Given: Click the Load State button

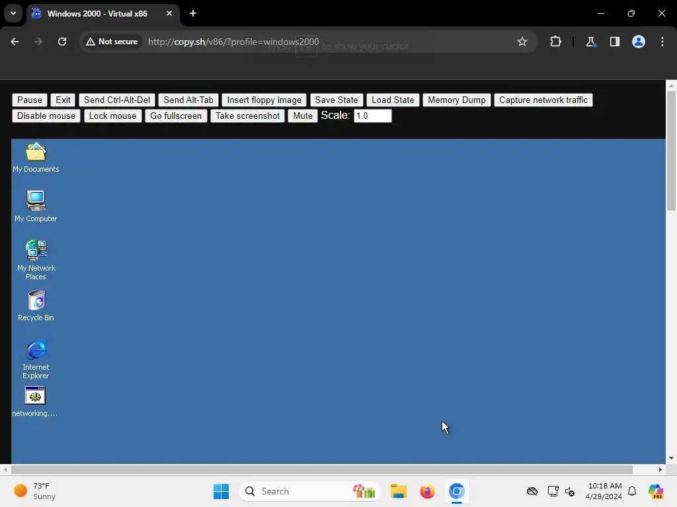Looking at the screenshot, I should coord(393,100).
